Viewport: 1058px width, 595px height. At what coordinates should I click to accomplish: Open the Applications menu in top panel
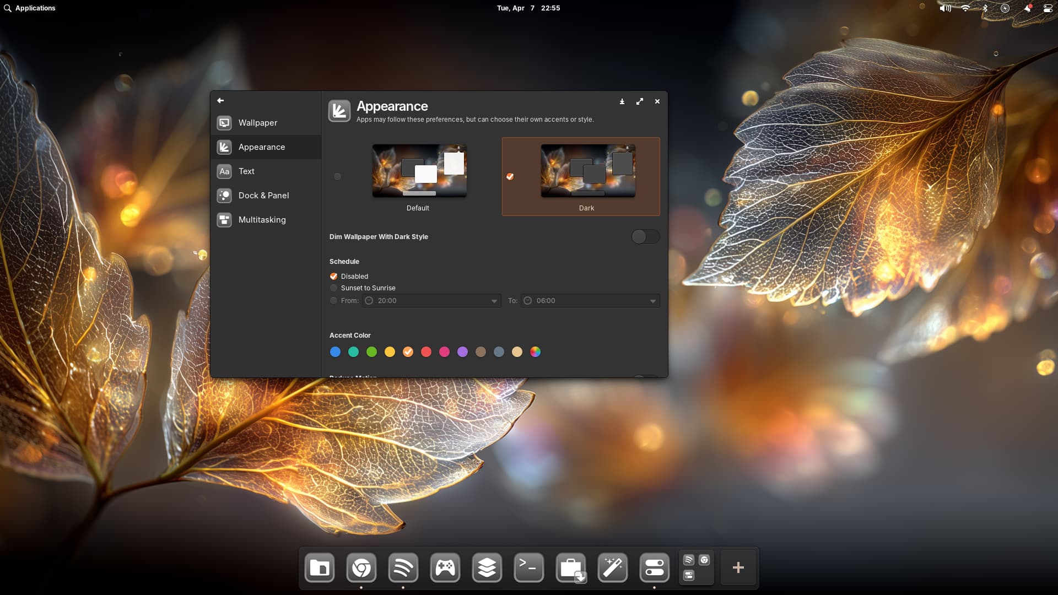coord(30,8)
